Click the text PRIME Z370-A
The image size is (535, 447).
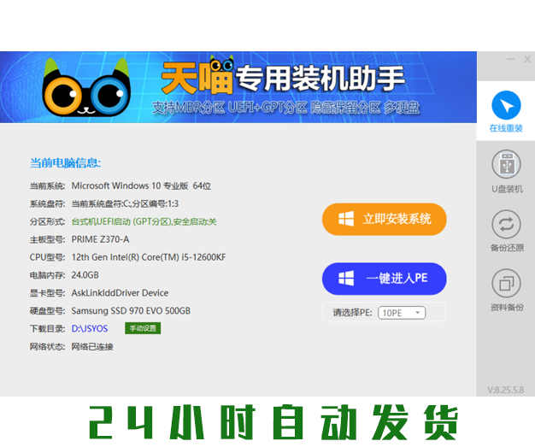[100, 239]
